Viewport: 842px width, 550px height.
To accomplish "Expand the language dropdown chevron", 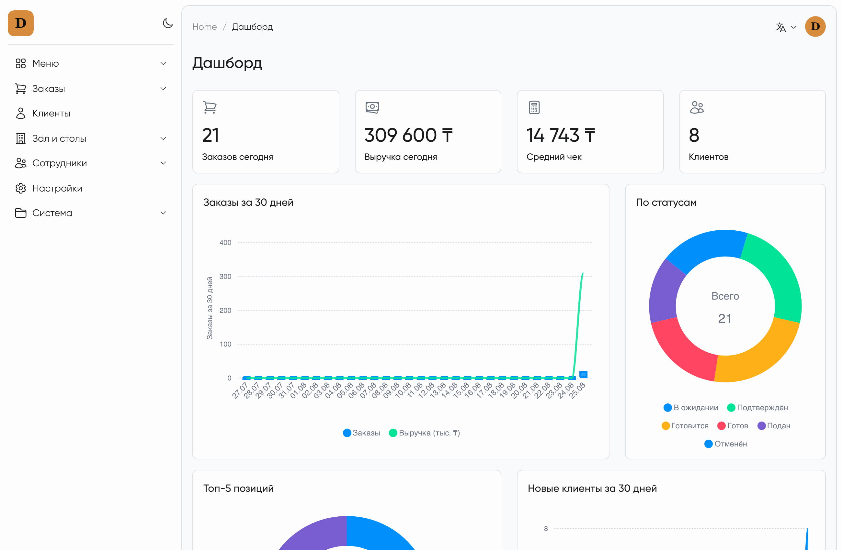I will tap(793, 27).
